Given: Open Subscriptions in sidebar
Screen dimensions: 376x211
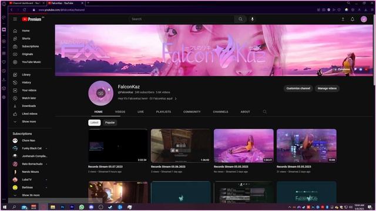Looking at the screenshot, I should [31, 46].
